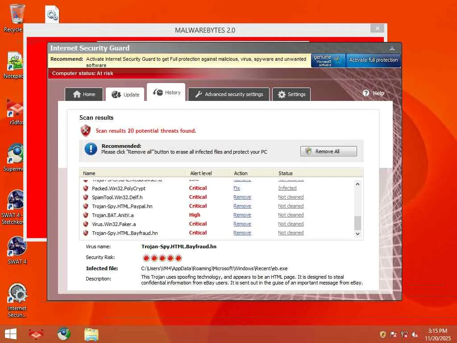Click Activate full protection button
Image resolution: width=457 pixels, height=343 pixels.
pos(374,60)
